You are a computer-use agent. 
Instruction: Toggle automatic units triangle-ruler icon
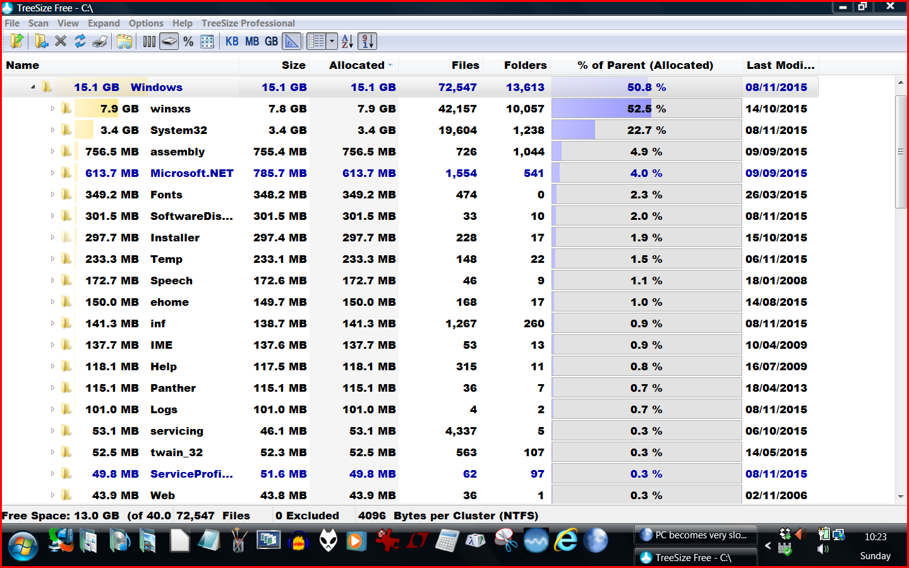292,42
